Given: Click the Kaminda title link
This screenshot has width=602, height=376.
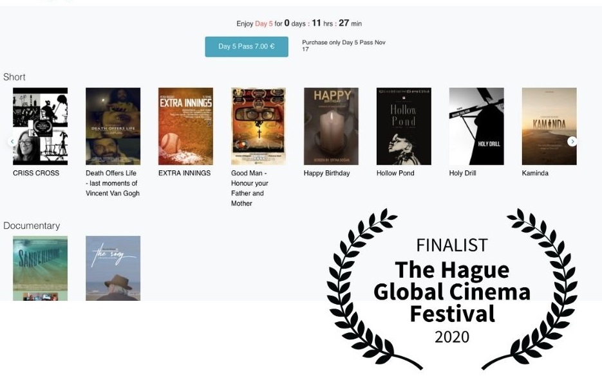Looking at the screenshot, I should pyautogui.click(x=535, y=174).
